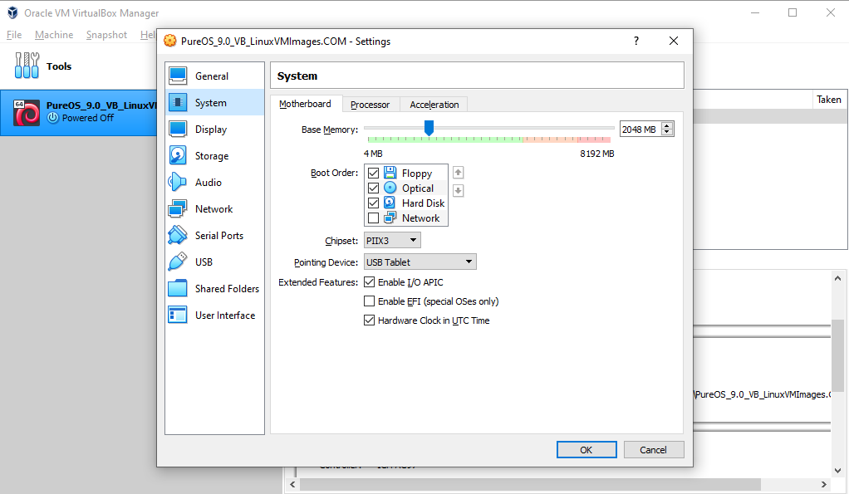The height and width of the screenshot is (494, 849).
Task: Click the Tools wrench icon in Manager
Action: coord(27,66)
